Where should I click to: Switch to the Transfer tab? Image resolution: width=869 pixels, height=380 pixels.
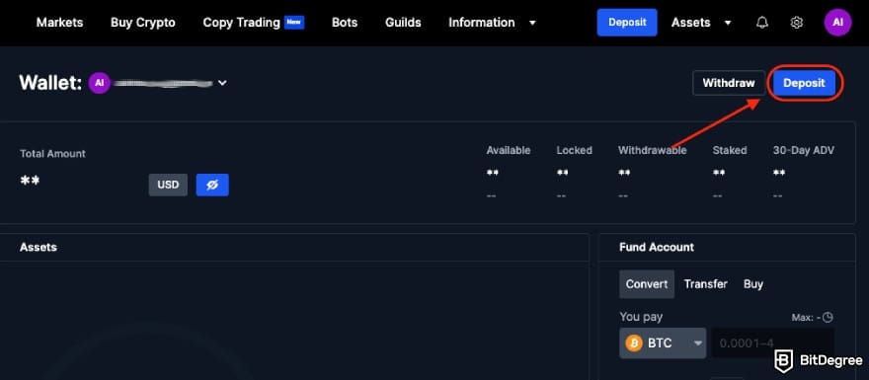705,284
